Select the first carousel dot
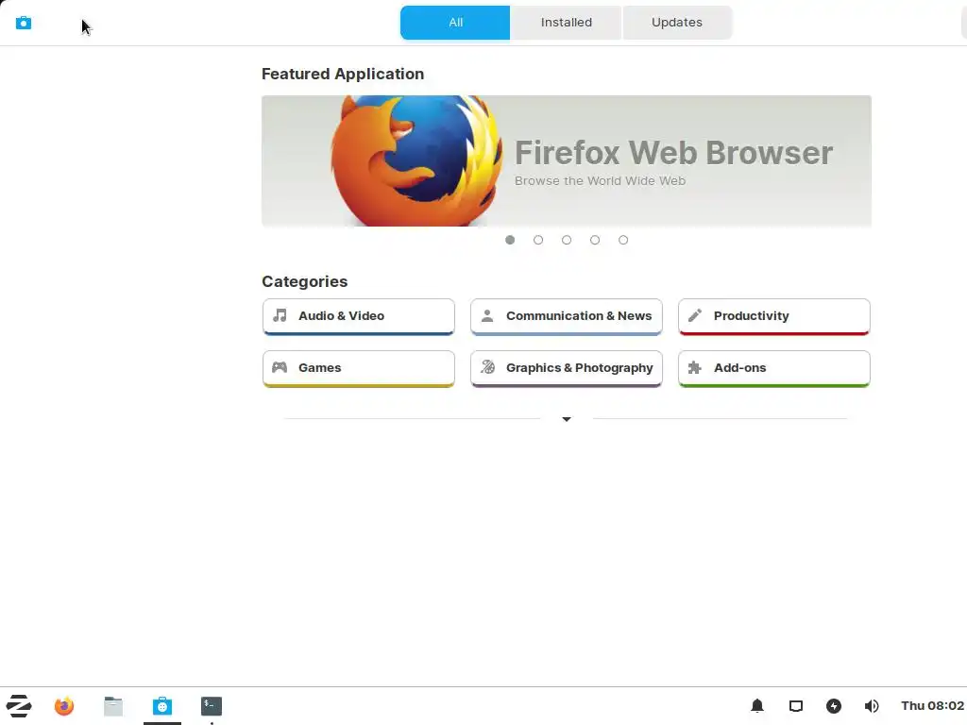The height and width of the screenshot is (725, 967). (510, 240)
